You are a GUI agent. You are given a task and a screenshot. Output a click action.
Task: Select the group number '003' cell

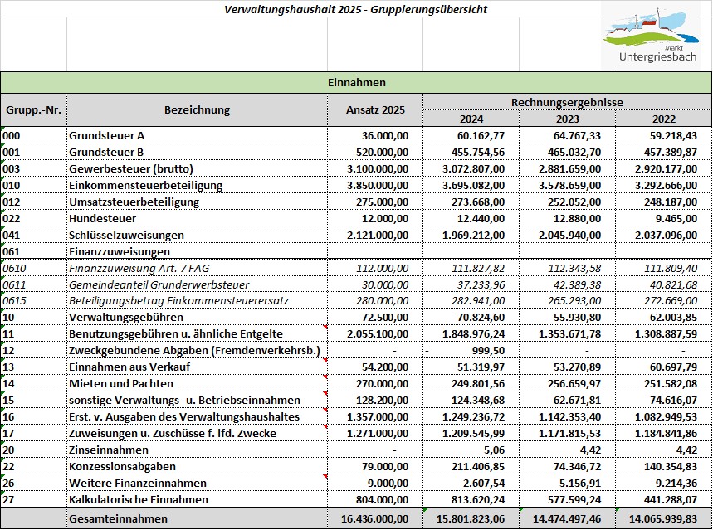click(x=34, y=168)
